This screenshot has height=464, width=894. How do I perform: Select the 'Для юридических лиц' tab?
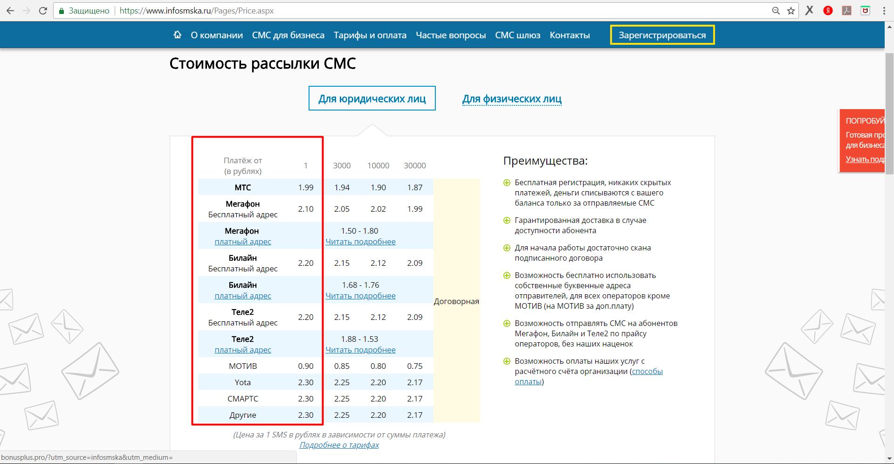pos(372,98)
